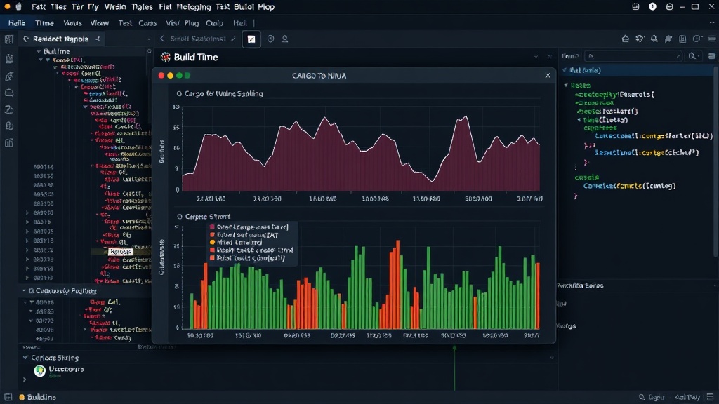Click the pencil edit icon beside the breadcrumb
This screenshot has height=404, width=719.
click(233, 39)
